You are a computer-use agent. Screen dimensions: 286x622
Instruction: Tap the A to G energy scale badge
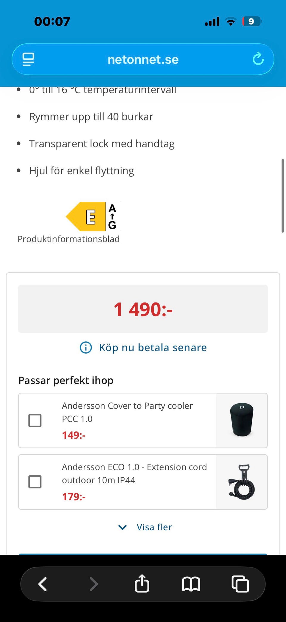(x=113, y=217)
